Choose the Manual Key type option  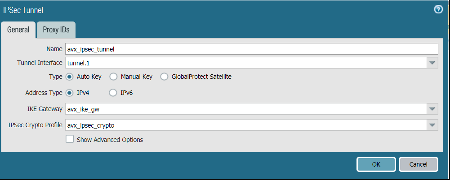(113, 77)
